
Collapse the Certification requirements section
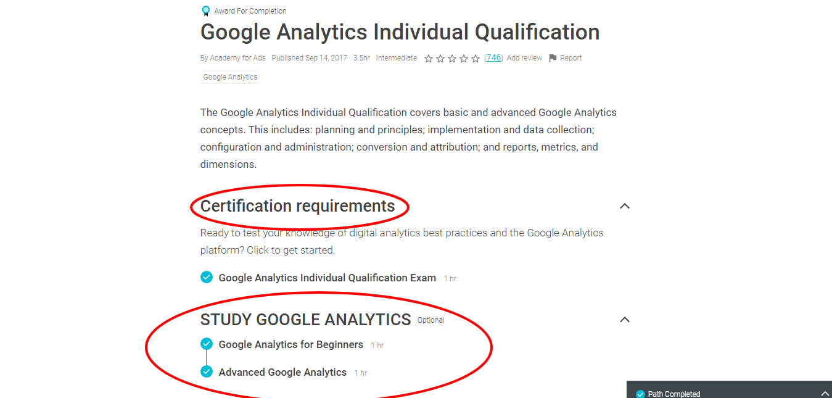625,206
